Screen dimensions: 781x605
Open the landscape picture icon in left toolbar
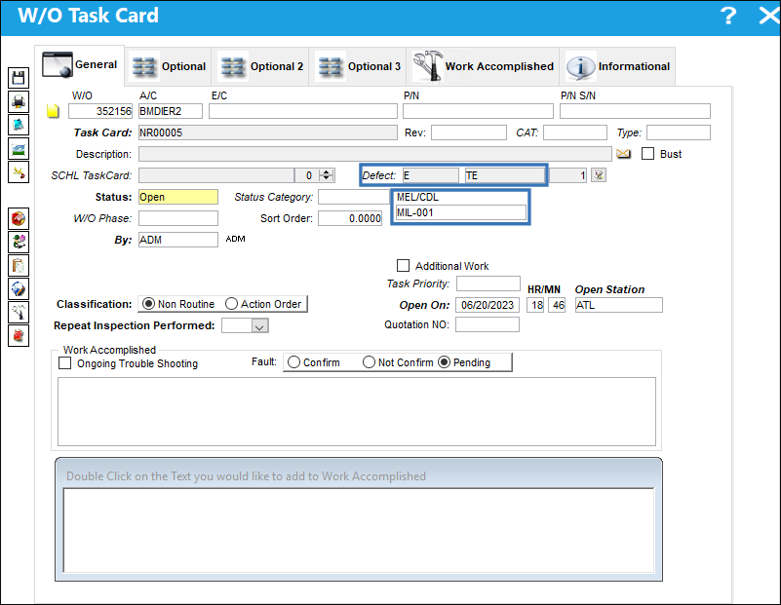[19, 149]
